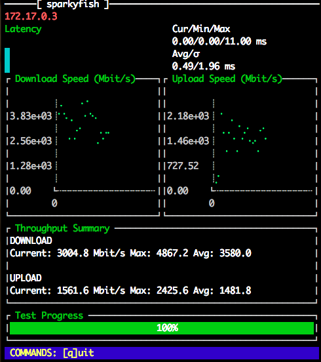Select the server IP 172.17.0.3

31,16
